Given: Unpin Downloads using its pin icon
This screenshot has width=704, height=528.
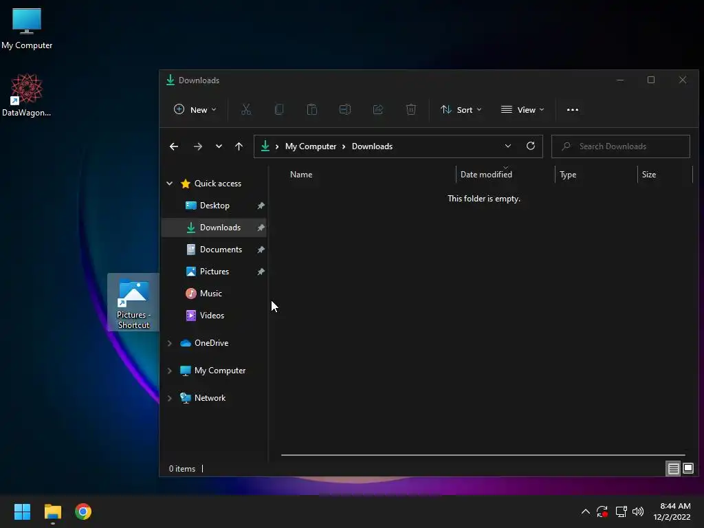Looking at the screenshot, I should [x=261, y=227].
